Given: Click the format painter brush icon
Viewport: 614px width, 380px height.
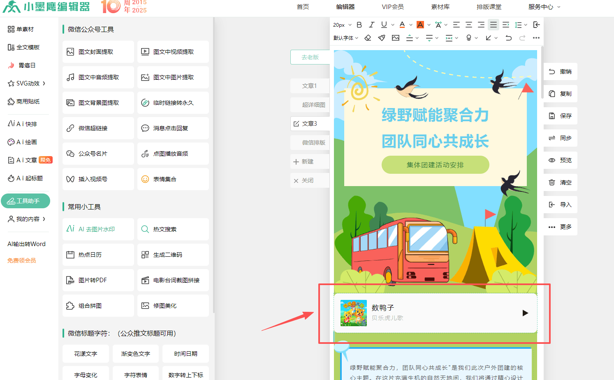Looking at the screenshot, I should point(382,38).
